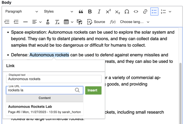Click the magnifier icon in Link URL

[77, 90]
